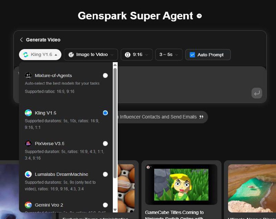This screenshot has height=219, width=276.
Task: Choose the Kling V1.6 option label in list
Action: click(46, 113)
